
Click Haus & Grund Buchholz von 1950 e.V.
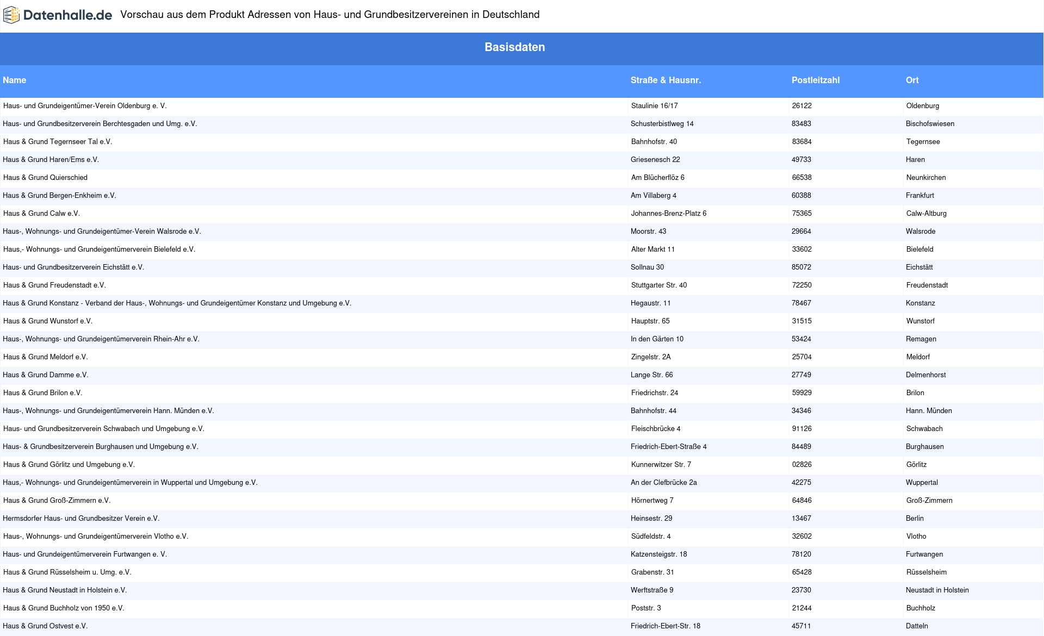(x=64, y=608)
